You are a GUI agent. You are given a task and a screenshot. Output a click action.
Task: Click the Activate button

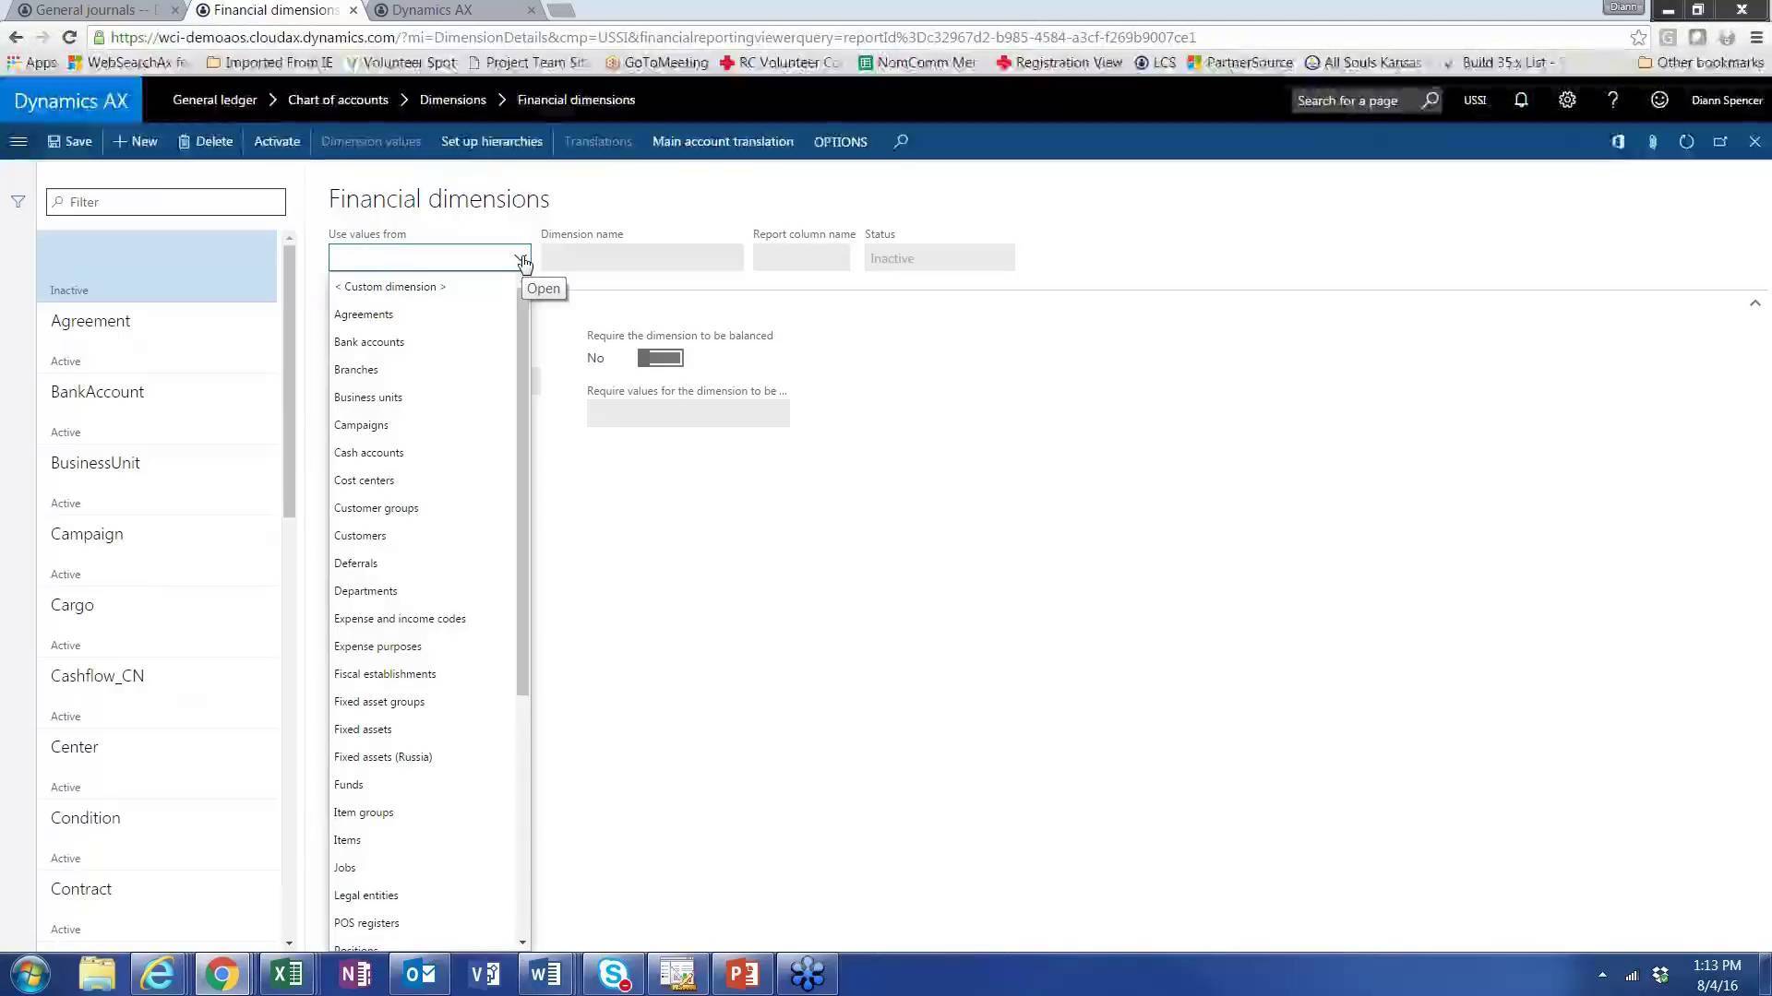click(276, 141)
